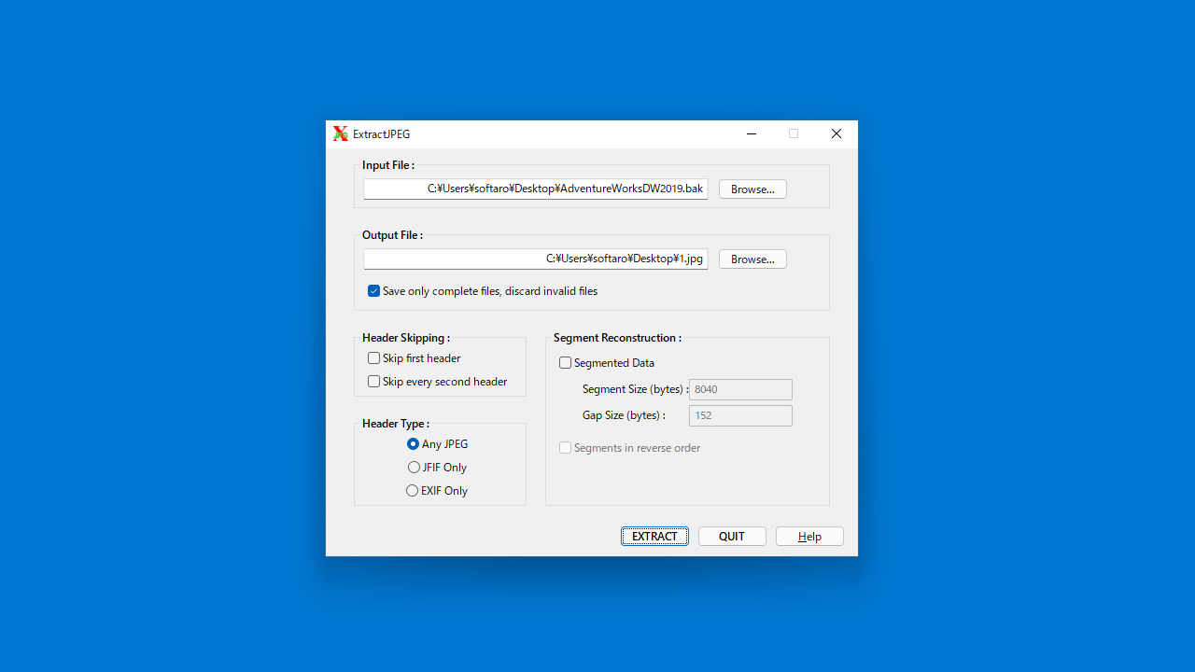Click the QUIT button
This screenshot has width=1195, height=672.
[x=732, y=536]
